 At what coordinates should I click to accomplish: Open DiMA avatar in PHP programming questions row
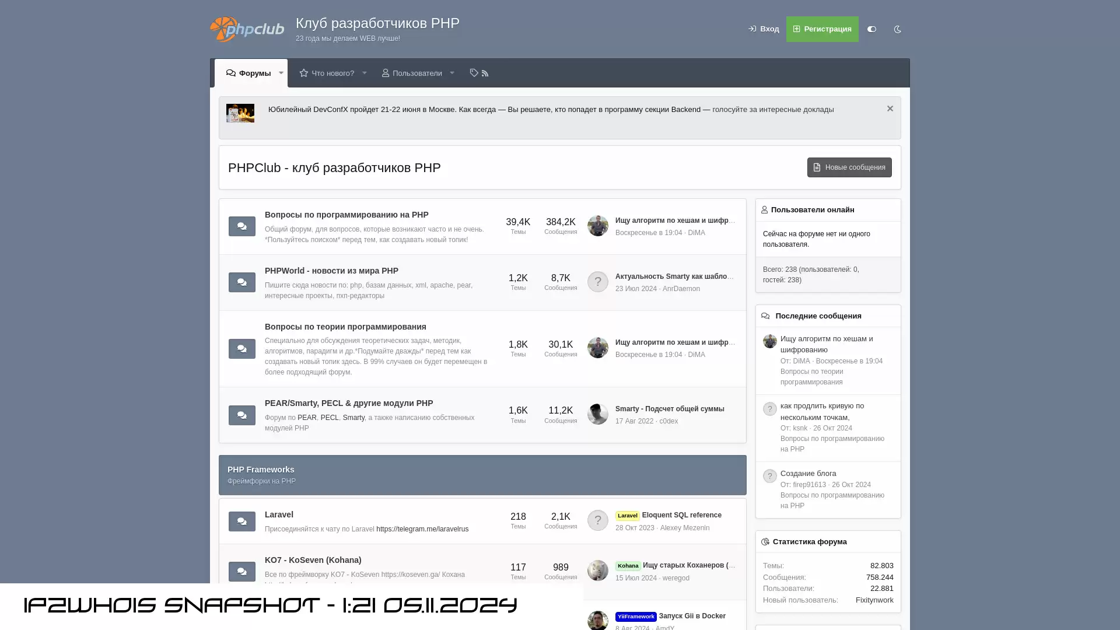click(598, 226)
